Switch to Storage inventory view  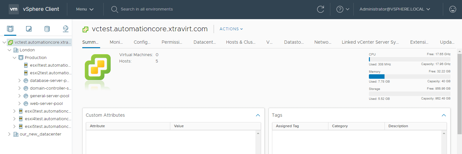[x=47, y=29]
